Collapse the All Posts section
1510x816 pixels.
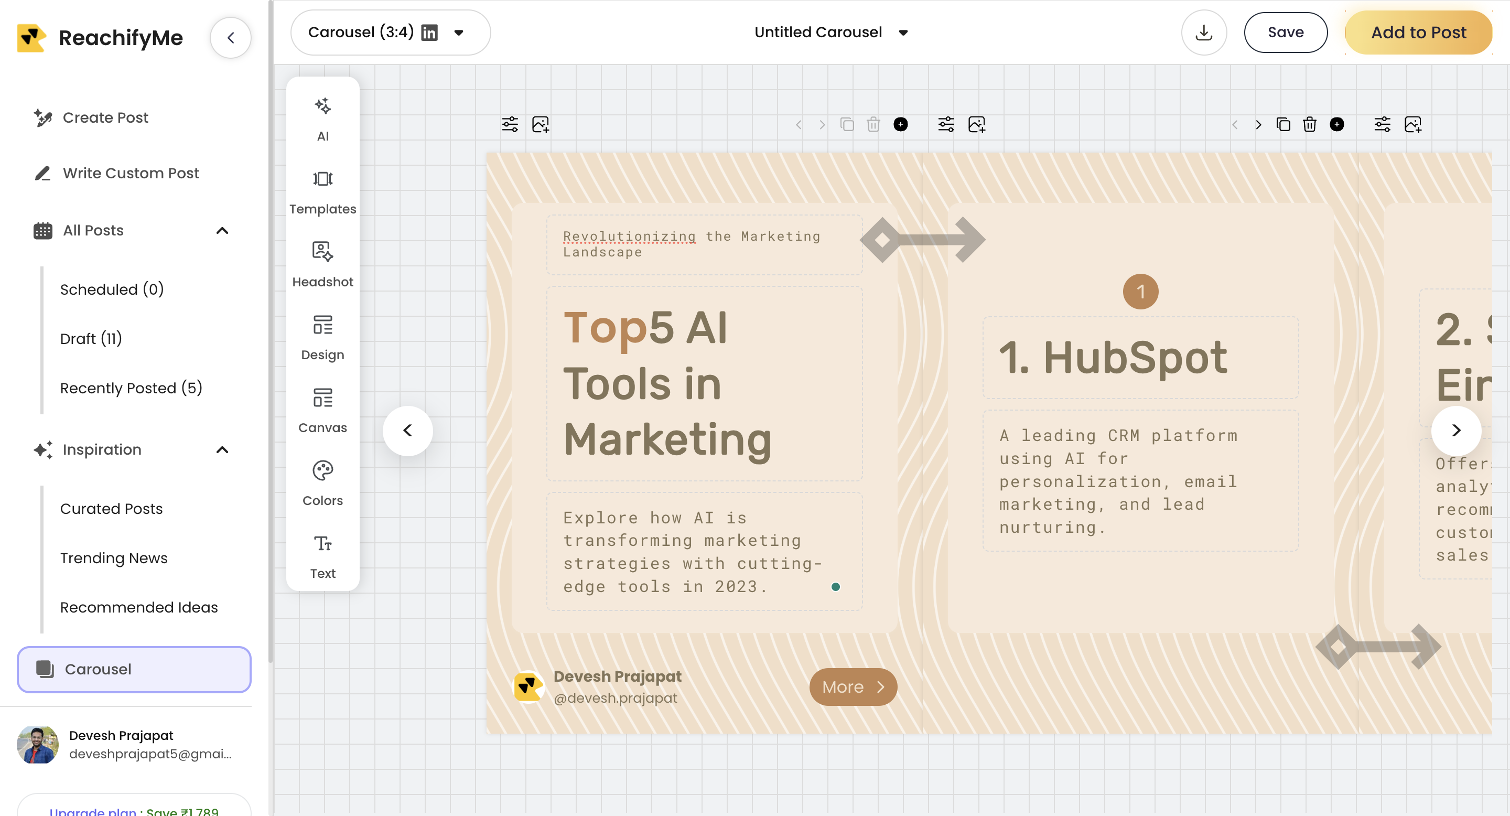point(222,230)
